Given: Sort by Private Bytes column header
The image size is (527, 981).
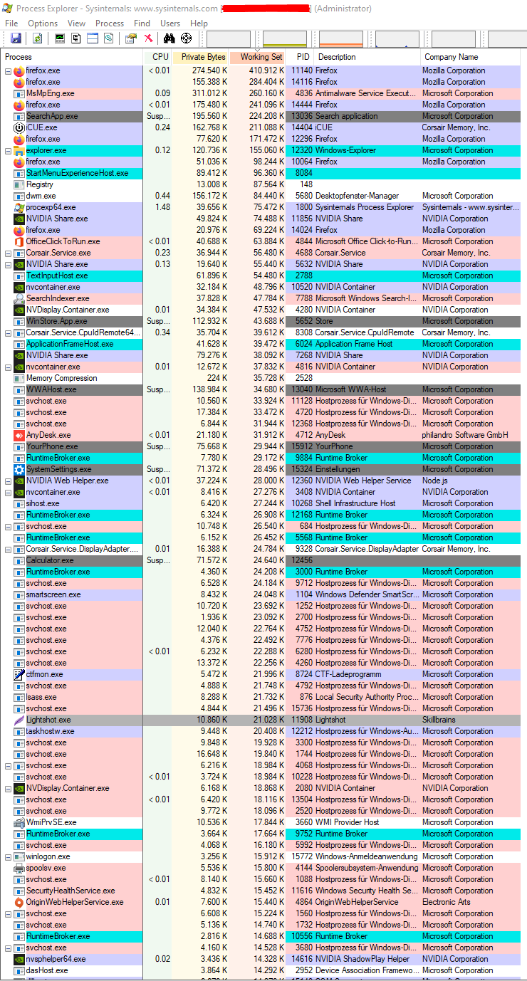Looking at the screenshot, I should coord(201,57).
